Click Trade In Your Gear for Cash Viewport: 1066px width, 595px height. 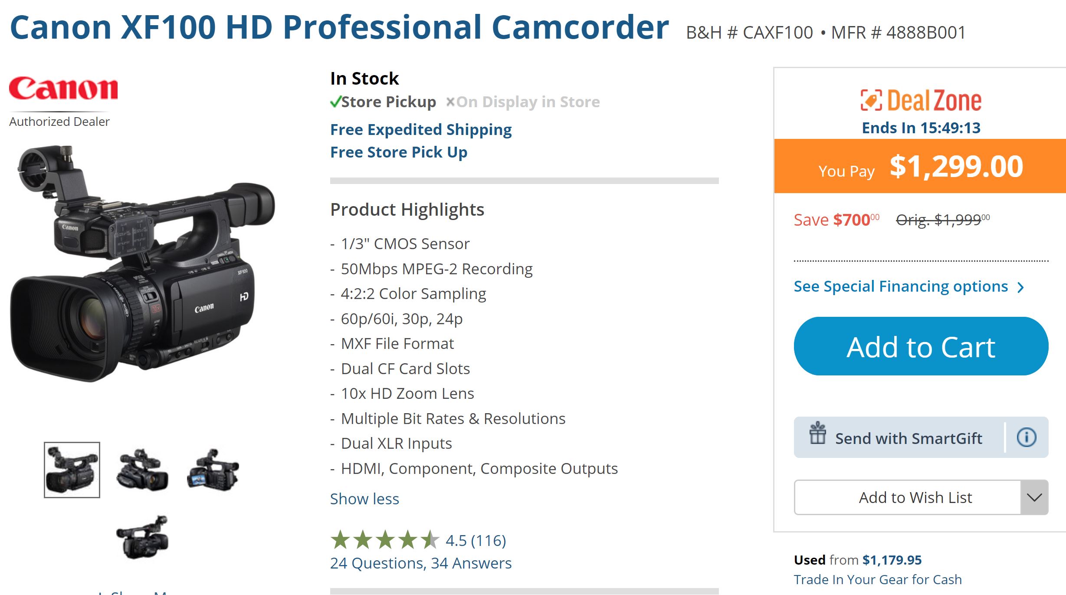pyautogui.click(x=877, y=580)
